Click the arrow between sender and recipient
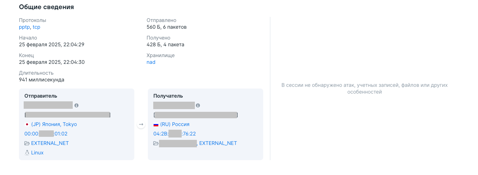The height and width of the screenshot is (175, 478). (x=141, y=125)
